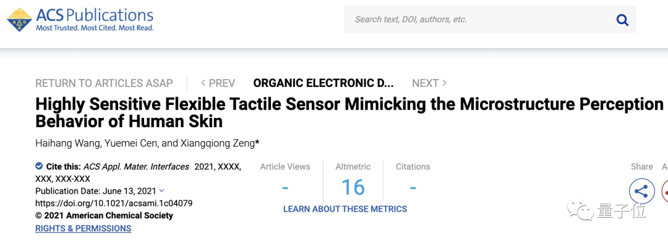
Task: Open the Altmetric score 16
Action: click(x=353, y=187)
